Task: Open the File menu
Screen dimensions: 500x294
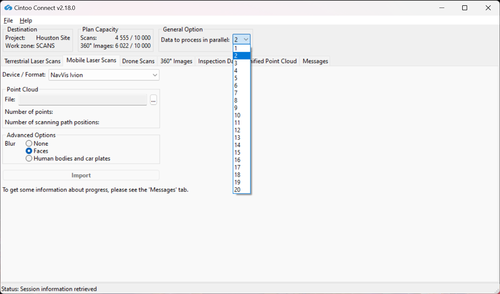Action: 8,21
